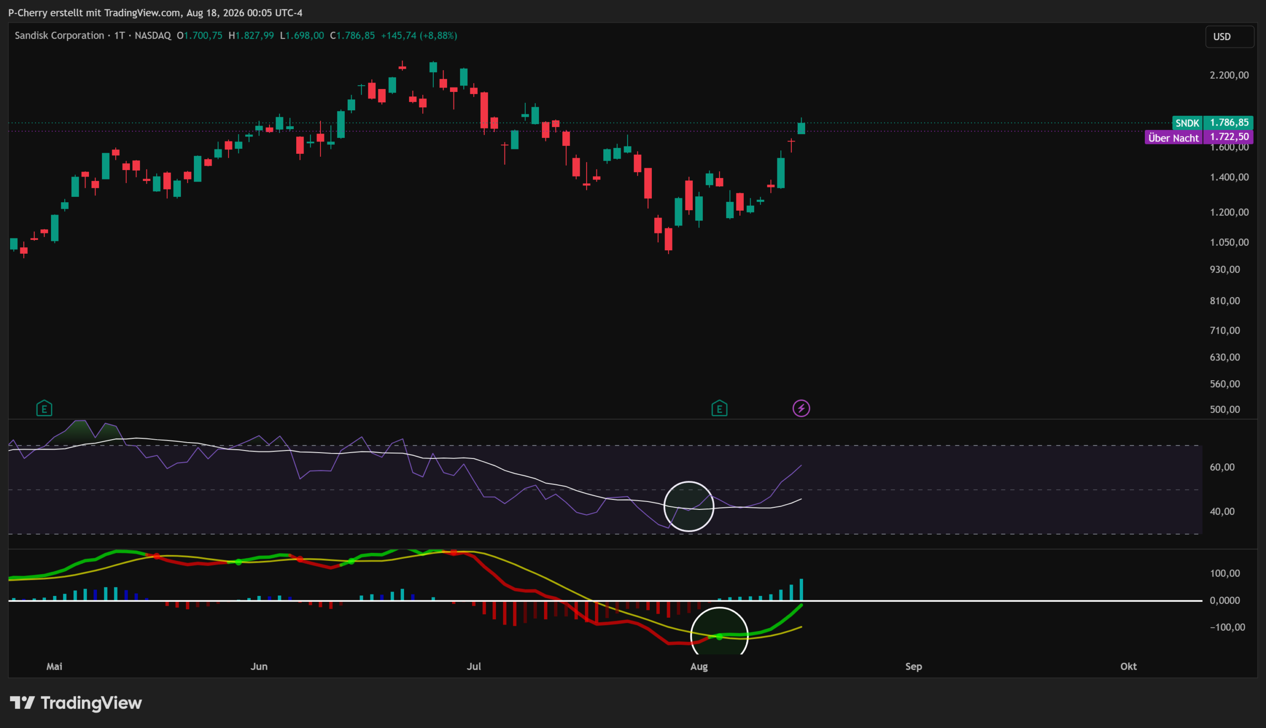The image size is (1266, 728).
Task: Click the high value H1.827,99
Action: point(251,36)
